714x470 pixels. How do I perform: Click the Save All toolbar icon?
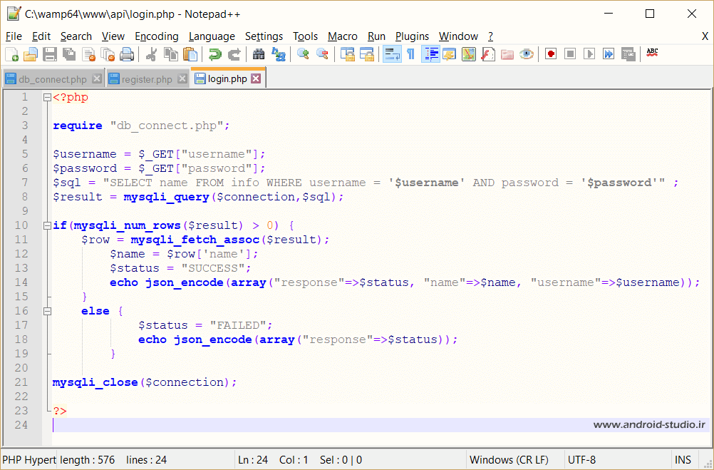coord(68,54)
